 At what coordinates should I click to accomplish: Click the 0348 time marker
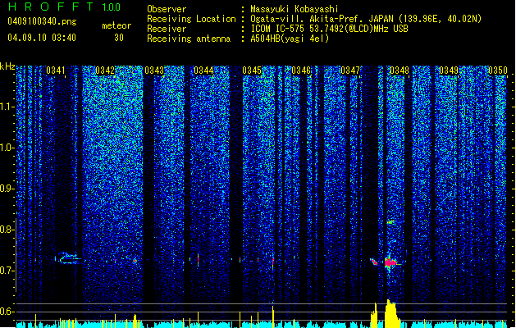pos(400,71)
